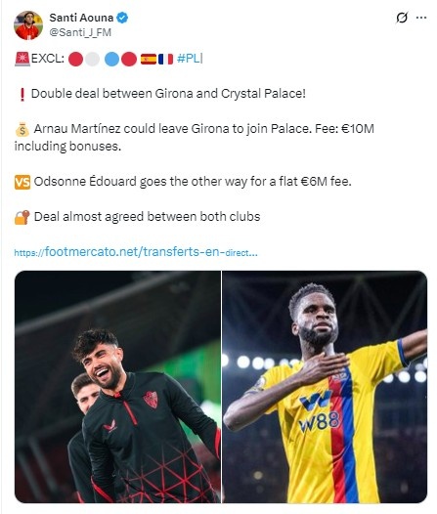Open the footmercato.net article link
The width and height of the screenshot is (437, 514).
tap(136, 252)
